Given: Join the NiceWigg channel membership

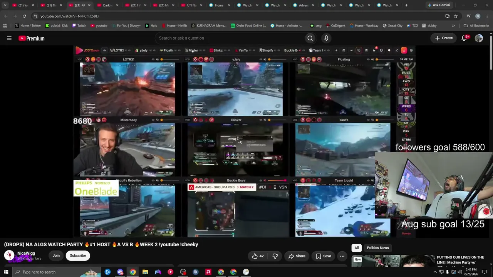Looking at the screenshot, I should tap(56, 255).
